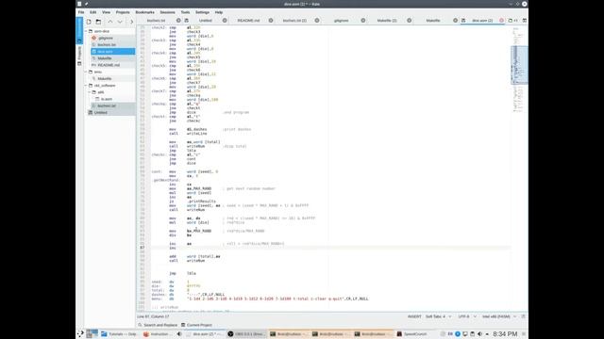Open the KDE application launcher

click(80, 334)
